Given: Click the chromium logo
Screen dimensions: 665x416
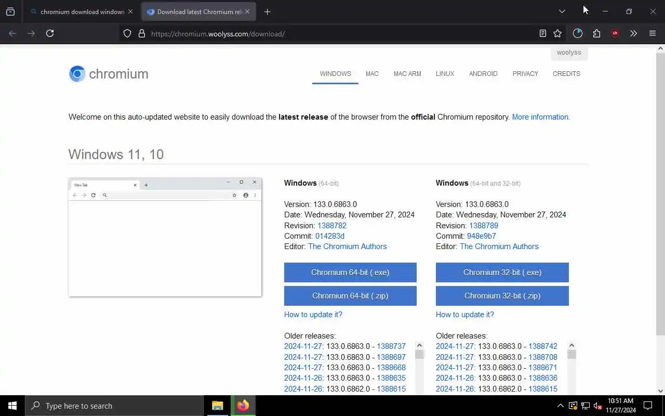Looking at the screenshot, I should pyautogui.click(x=109, y=74).
